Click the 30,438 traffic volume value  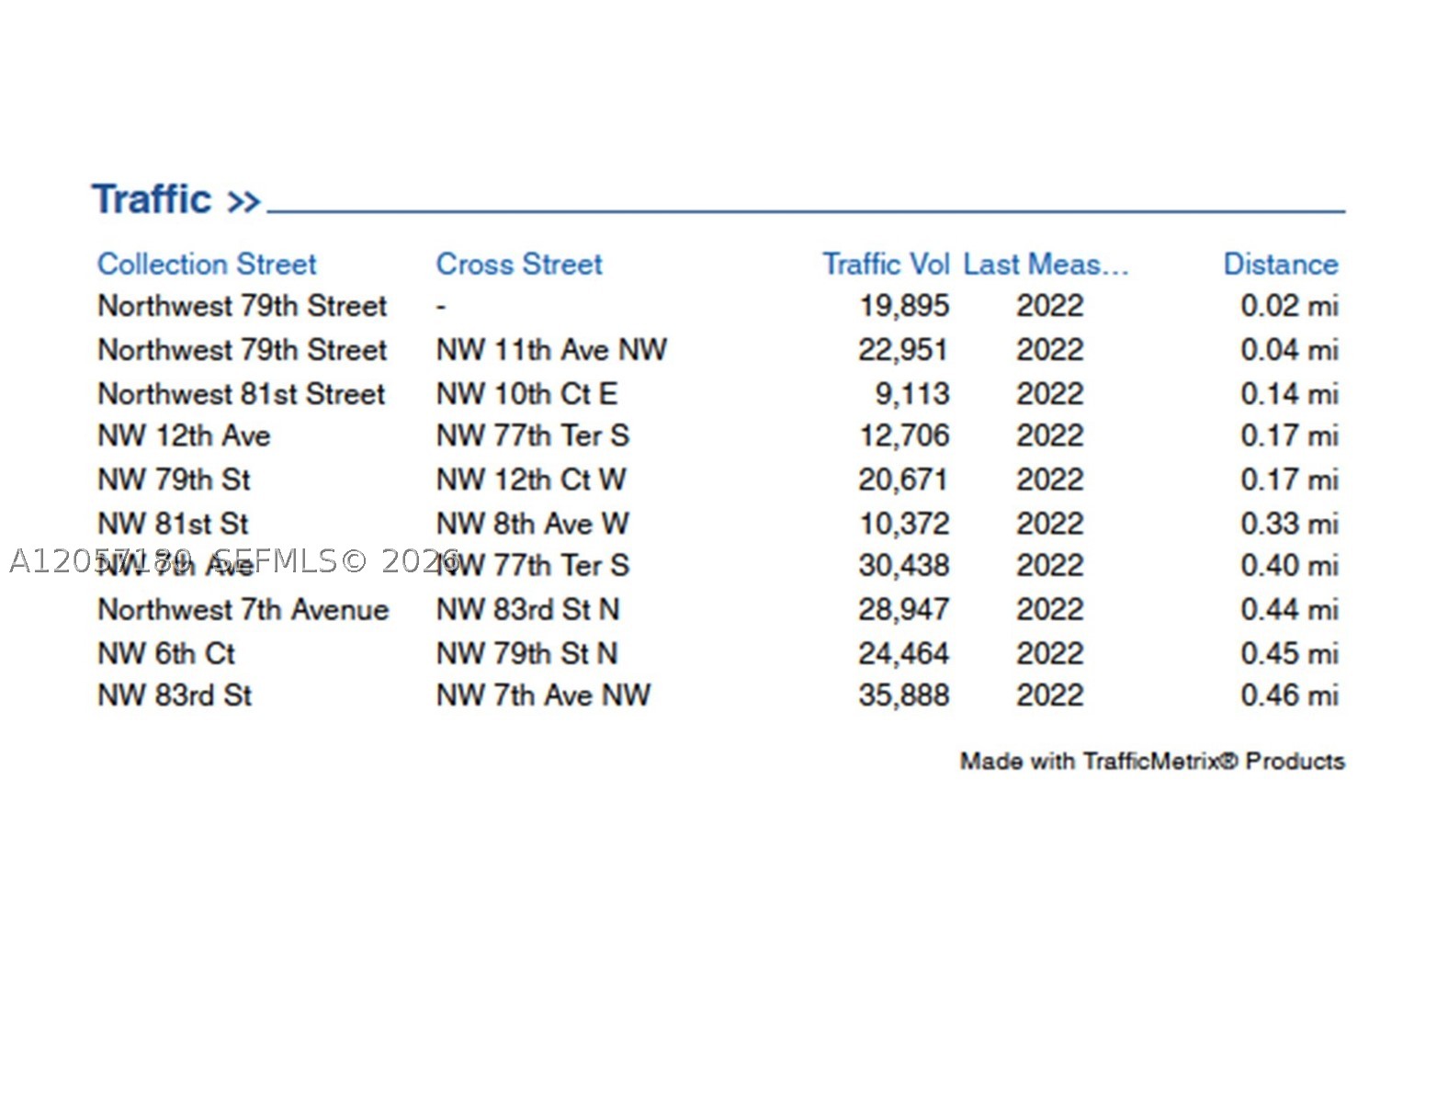coord(904,565)
